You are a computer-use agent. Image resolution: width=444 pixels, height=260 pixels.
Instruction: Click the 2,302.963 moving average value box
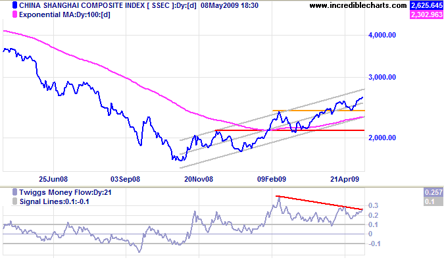(426, 14)
